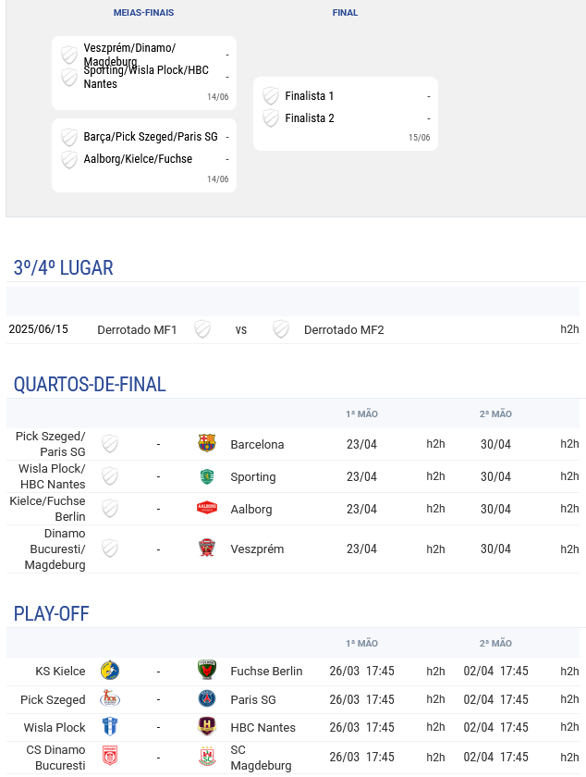Click the Barcelona club crest
The width and height of the screenshot is (586, 777).
point(206,443)
